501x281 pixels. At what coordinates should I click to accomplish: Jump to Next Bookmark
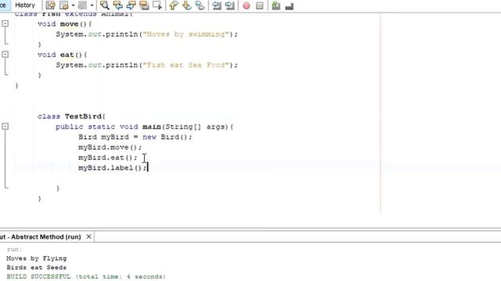186,5
